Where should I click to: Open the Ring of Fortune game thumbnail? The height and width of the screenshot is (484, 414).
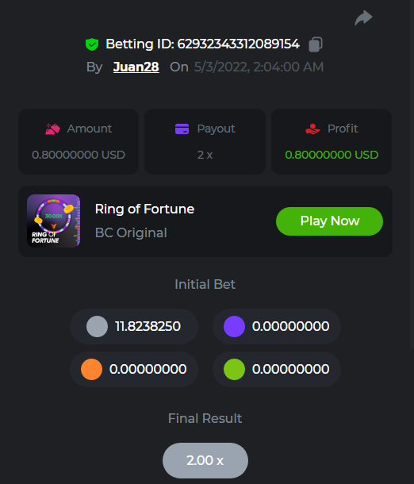[x=54, y=221]
